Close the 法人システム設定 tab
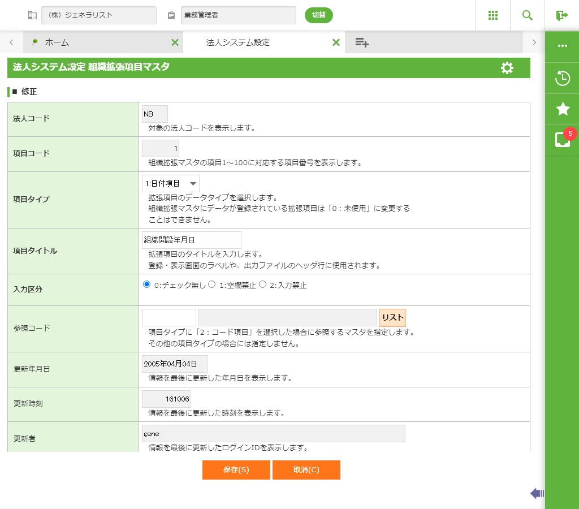Screen dimensions: 579x509 point(336,42)
